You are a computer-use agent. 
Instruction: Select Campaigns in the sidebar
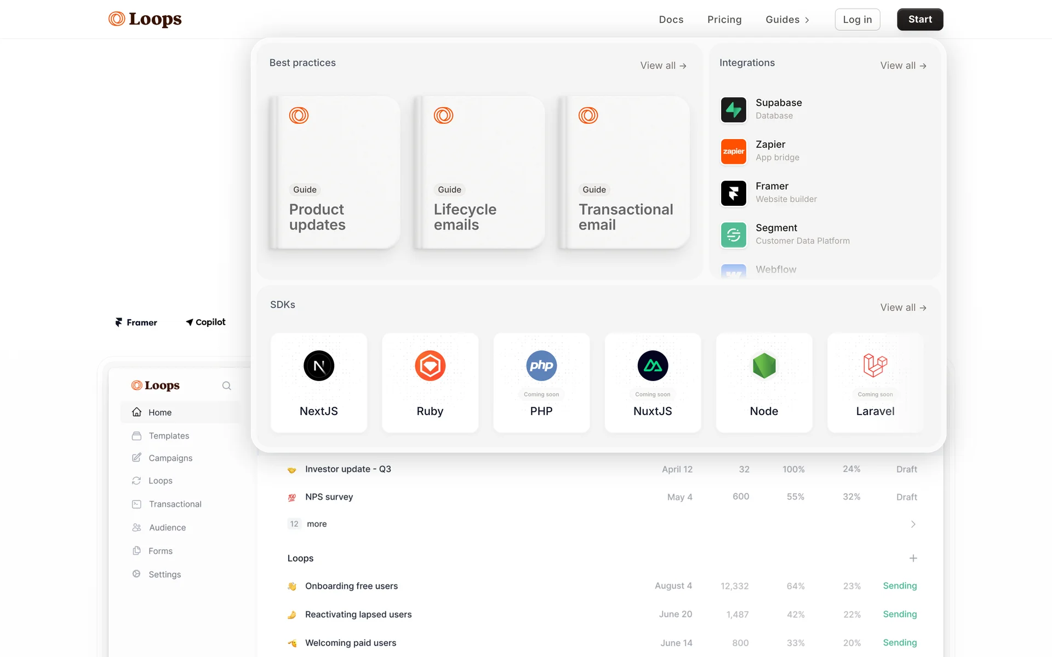[170, 458]
